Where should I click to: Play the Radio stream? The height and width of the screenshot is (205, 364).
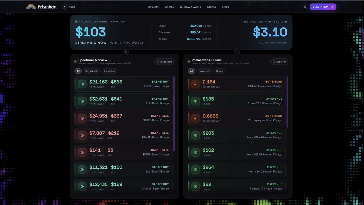[x=65, y=7]
